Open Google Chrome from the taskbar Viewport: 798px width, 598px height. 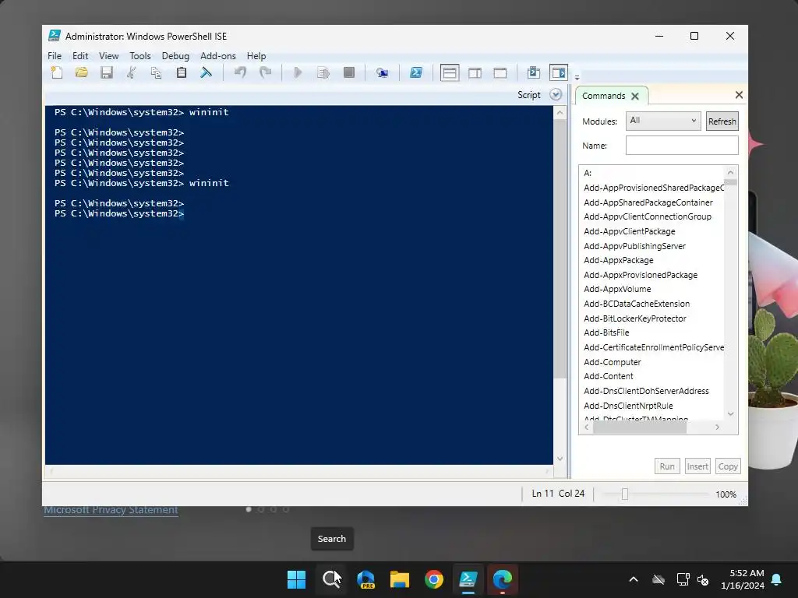[434, 579]
